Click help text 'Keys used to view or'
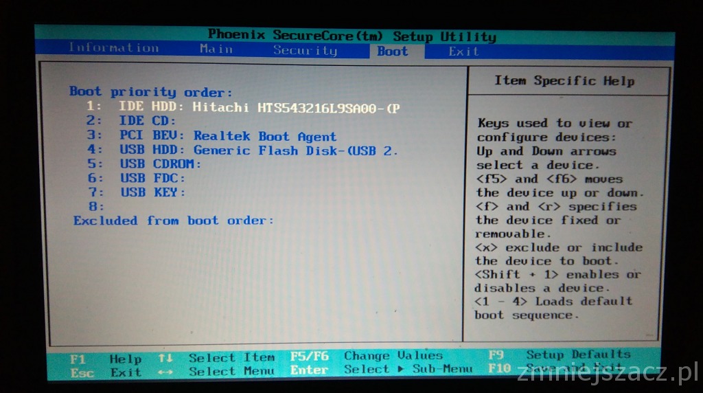Viewport: 703px width, 393px height. [x=555, y=123]
